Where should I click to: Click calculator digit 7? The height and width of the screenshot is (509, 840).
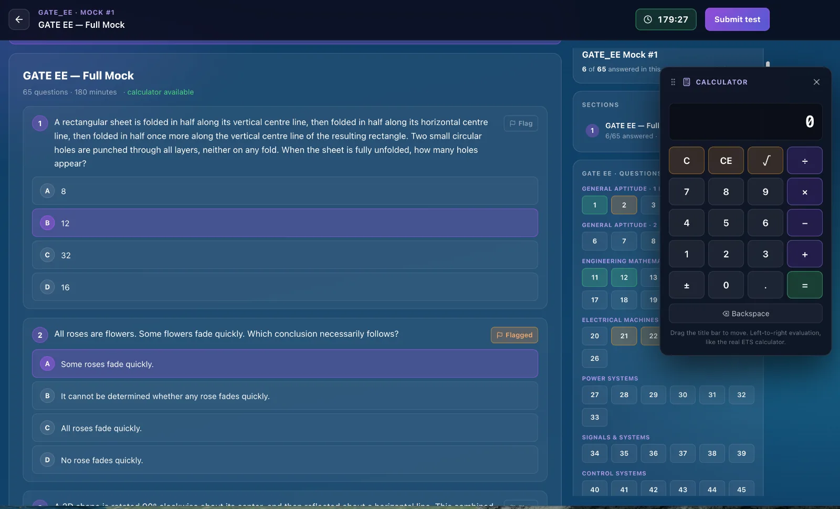(687, 192)
